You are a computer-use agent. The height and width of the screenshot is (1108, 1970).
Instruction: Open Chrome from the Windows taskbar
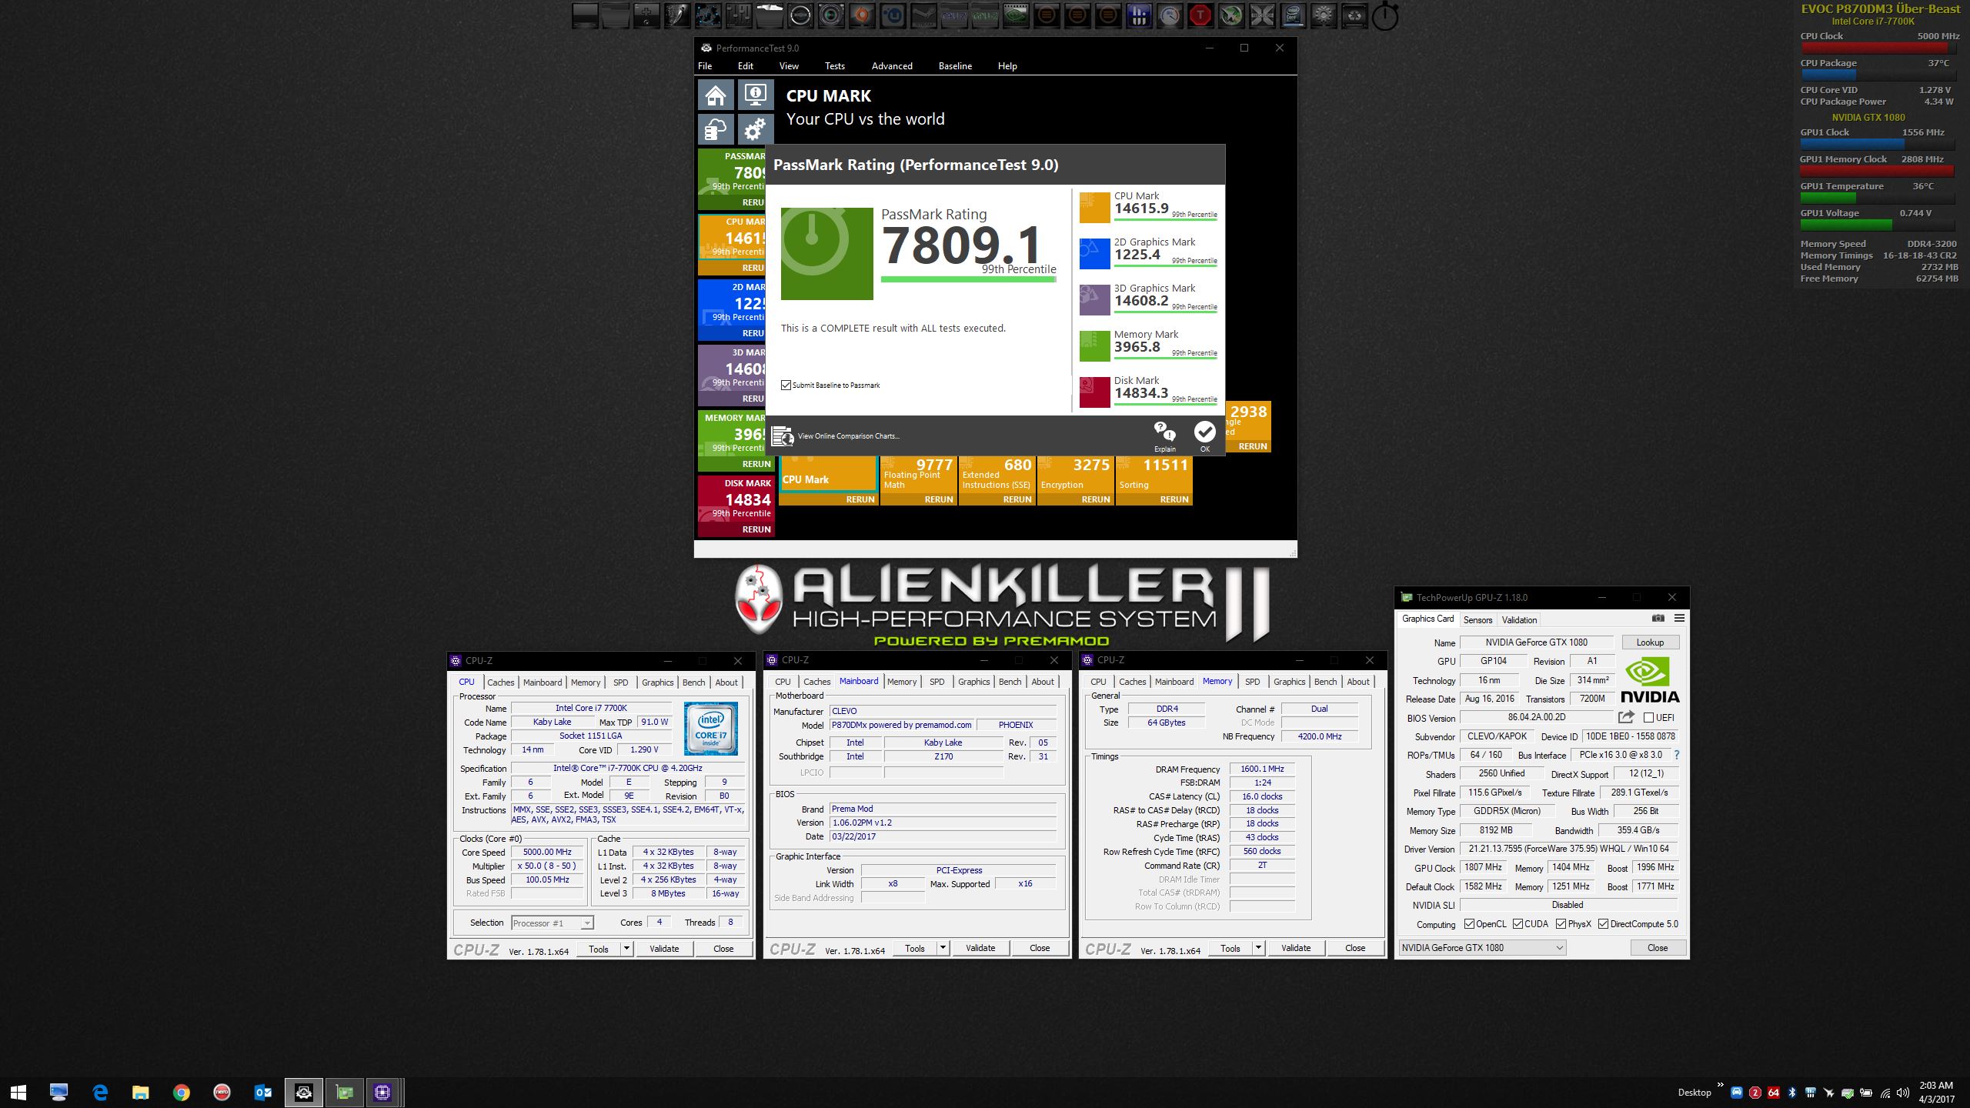(181, 1092)
